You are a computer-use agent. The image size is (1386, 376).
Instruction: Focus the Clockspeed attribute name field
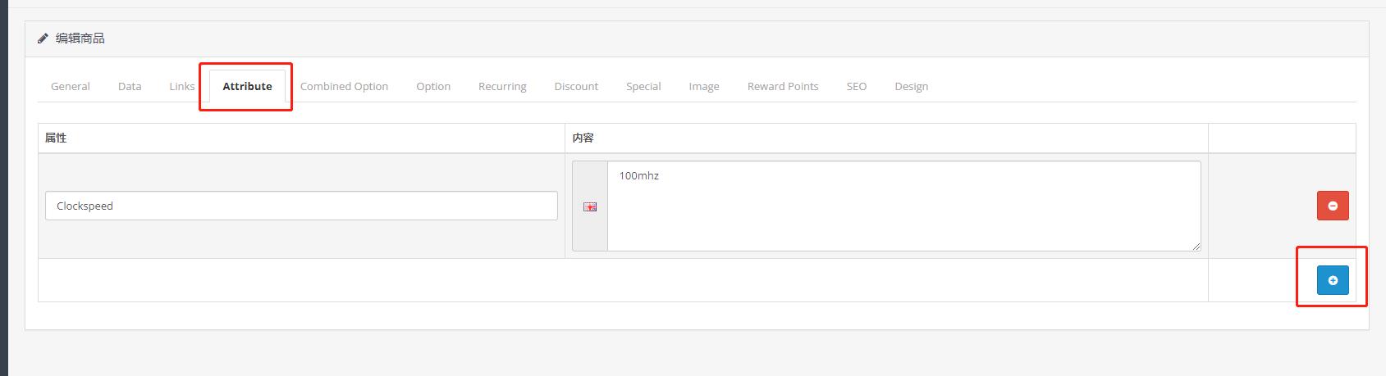[301, 206]
